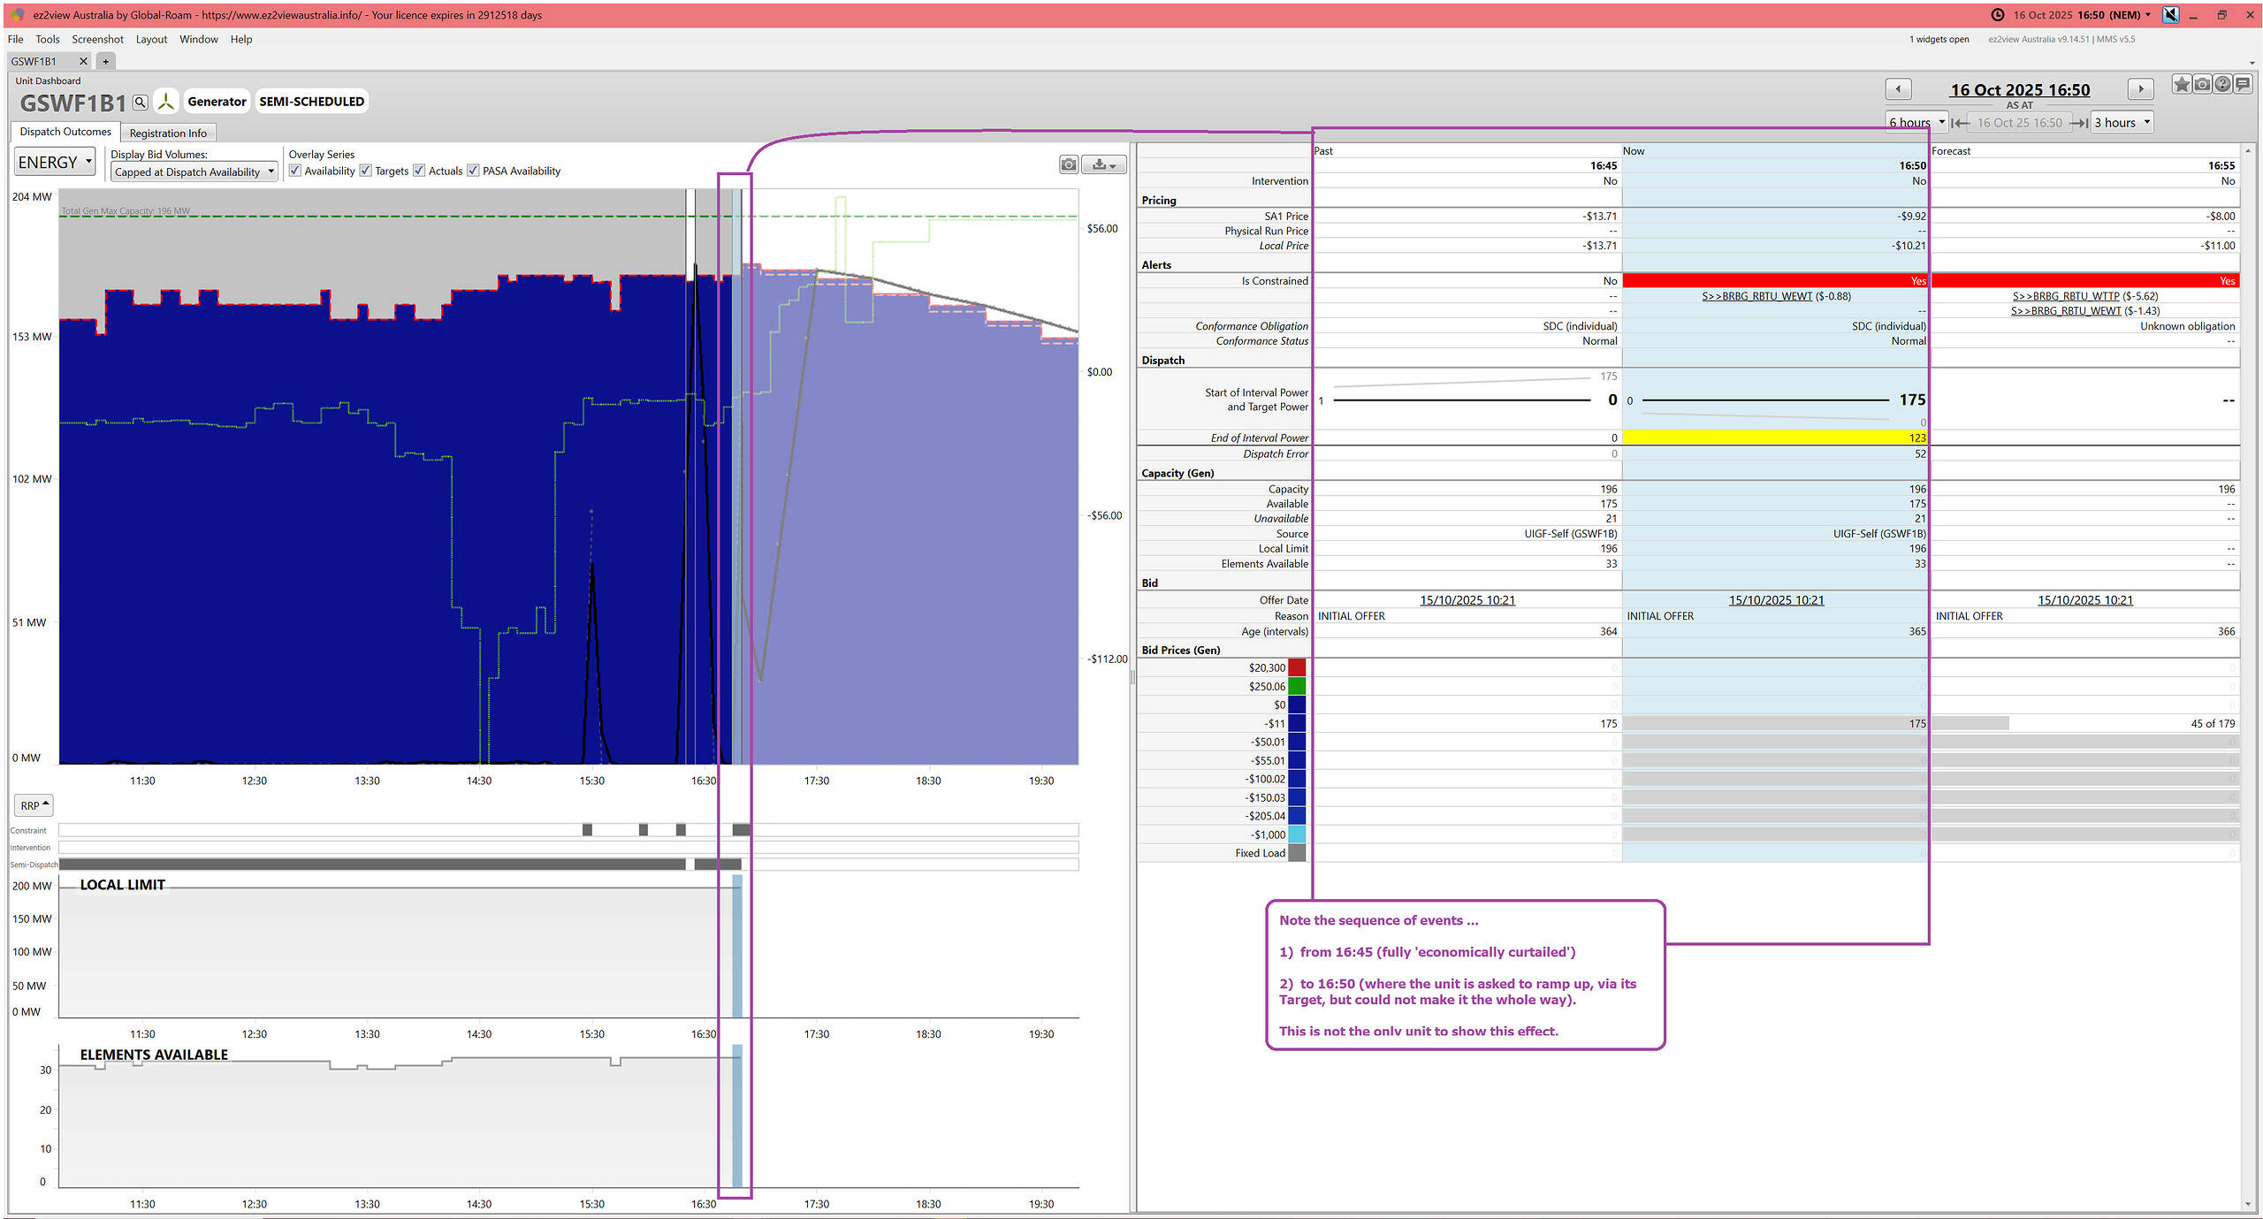Image resolution: width=2263 pixels, height=1219 pixels.
Task: Click the magnifier icon beside GSWF1B1
Action: tap(140, 103)
